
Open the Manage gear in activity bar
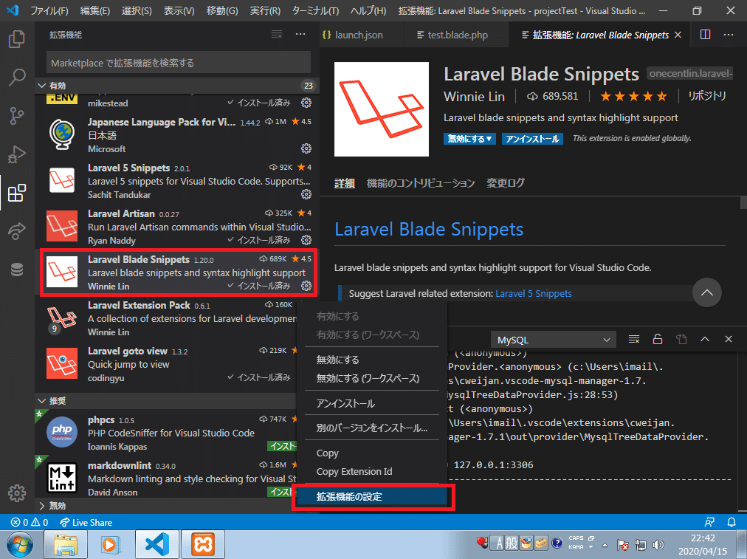coord(17,493)
